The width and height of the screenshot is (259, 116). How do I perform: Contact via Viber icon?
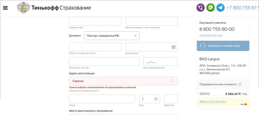click(x=200, y=8)
